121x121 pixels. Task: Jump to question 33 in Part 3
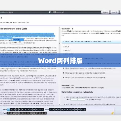pos(25,113)
